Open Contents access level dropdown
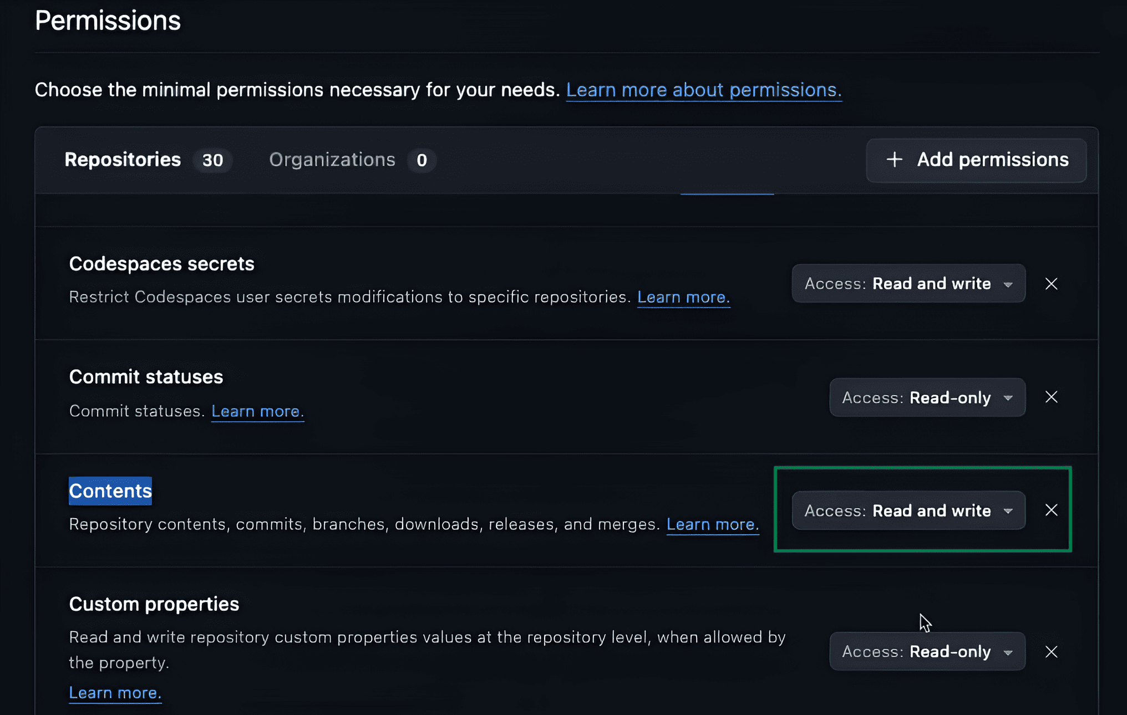Screen dimensions: 1127x715 click(908, 510)
